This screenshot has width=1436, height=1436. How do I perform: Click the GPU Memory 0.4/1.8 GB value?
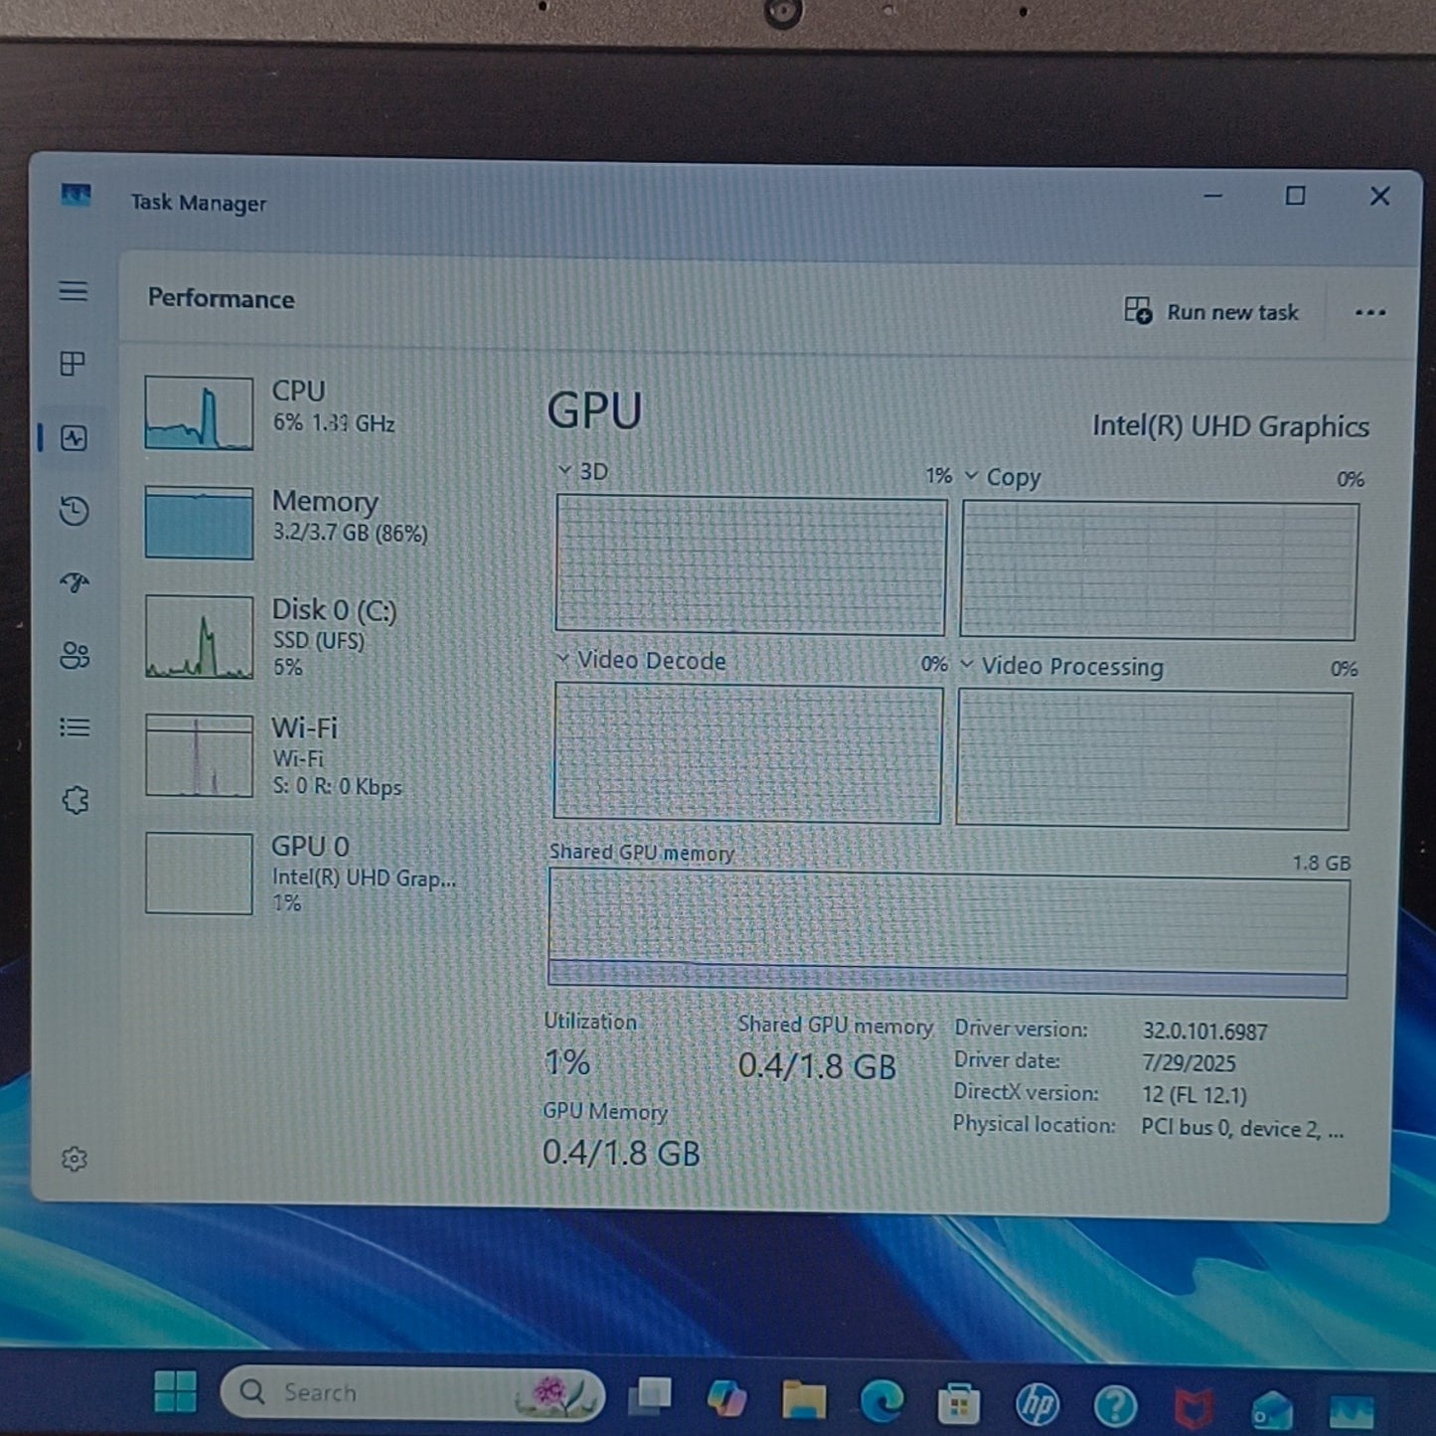pos(621,1153)
